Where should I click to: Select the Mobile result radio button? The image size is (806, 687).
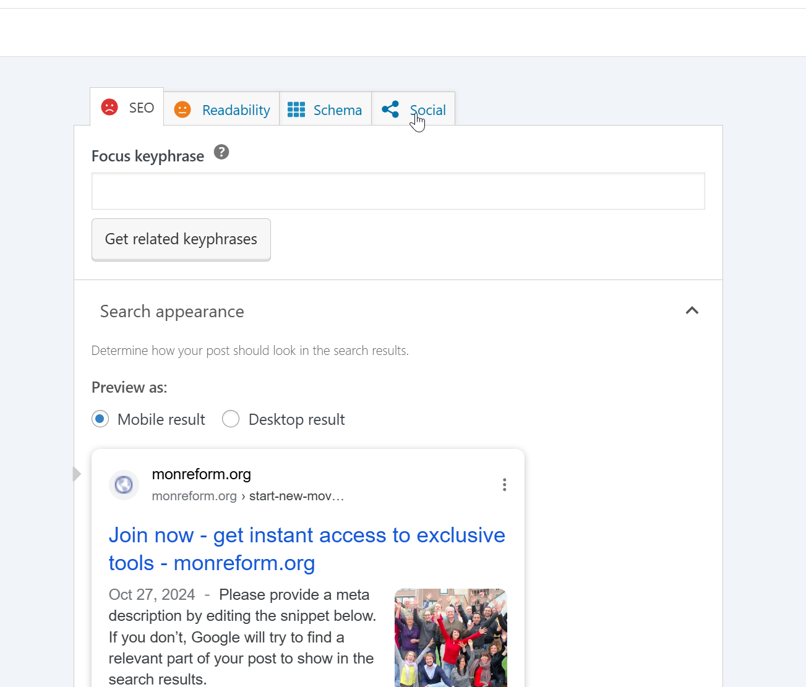pyautogui.click(x=100, y=419)
